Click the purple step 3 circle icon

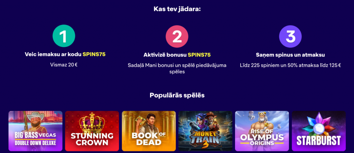(290, 37)
